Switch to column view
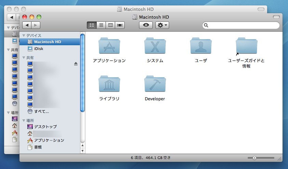Viewport: 288px width, 169px height. (110, 25)
